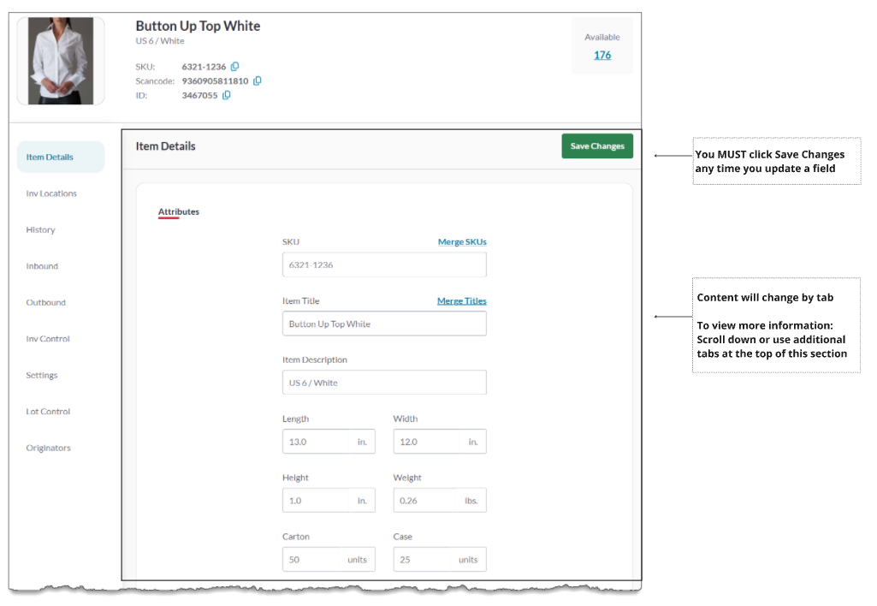
Task: Copy the SKU value using copy icon
Action: click(235, 67)
